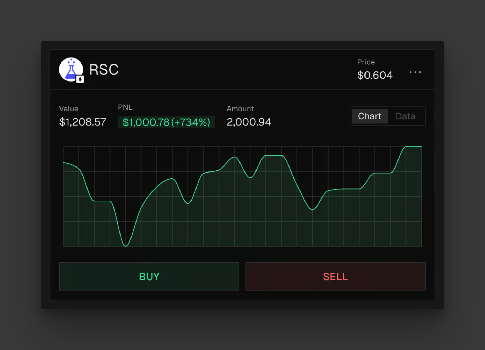This screenshot has height=350, width=485.
Task: Click the final plateau at chart's right end
Action: [413, 147]
